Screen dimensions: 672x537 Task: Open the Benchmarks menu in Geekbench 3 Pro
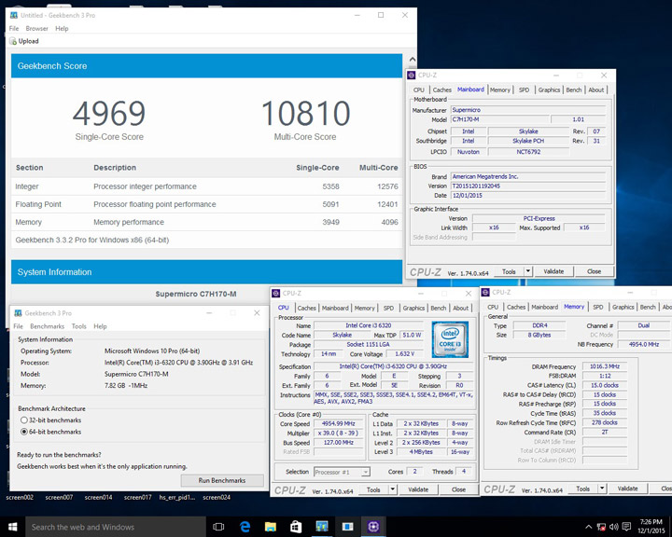(x=47, y=326)
